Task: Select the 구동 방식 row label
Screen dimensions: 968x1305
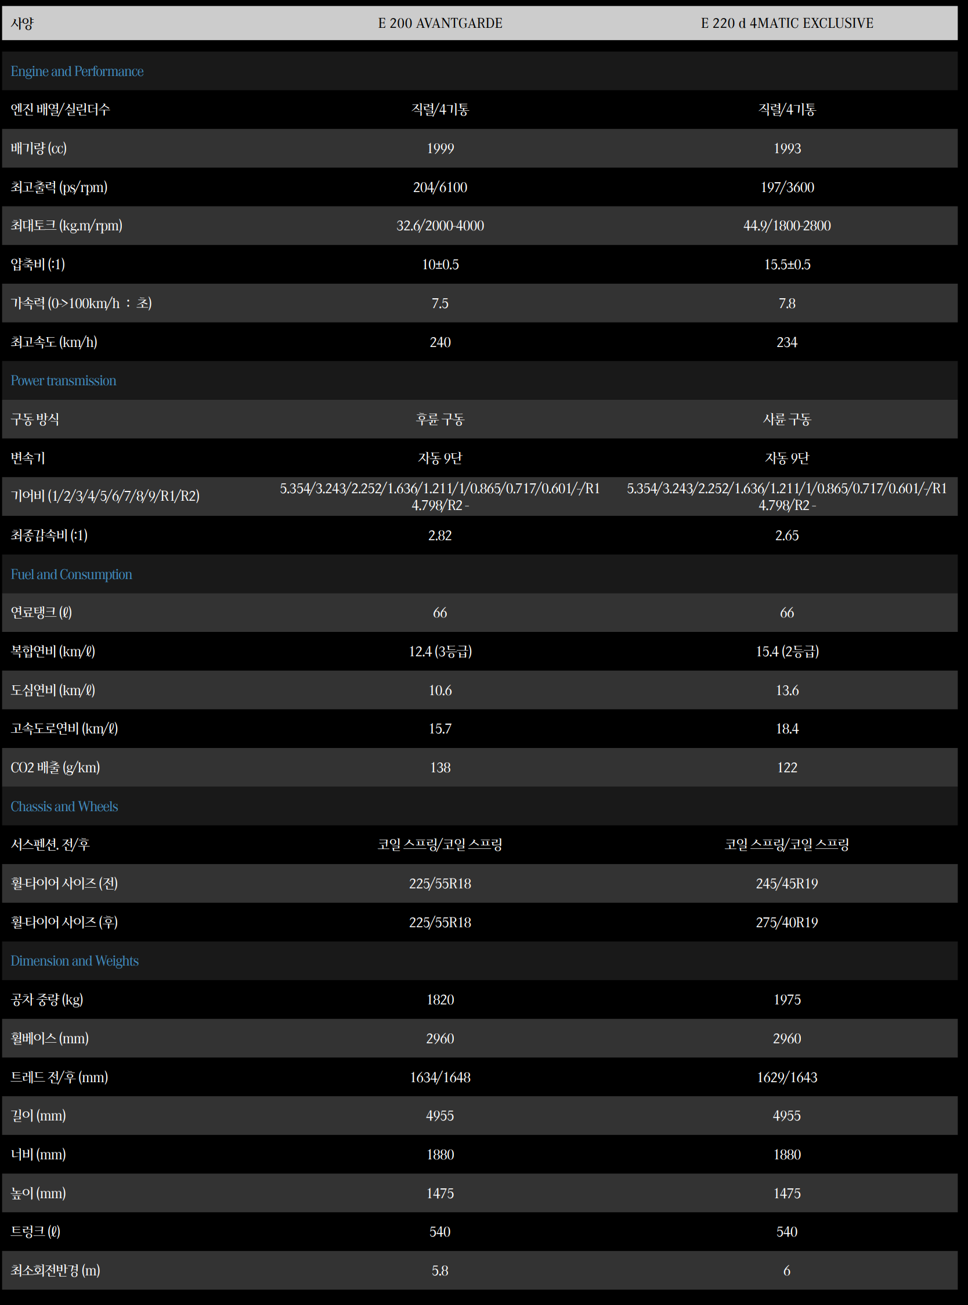Action: pos(35,420)
